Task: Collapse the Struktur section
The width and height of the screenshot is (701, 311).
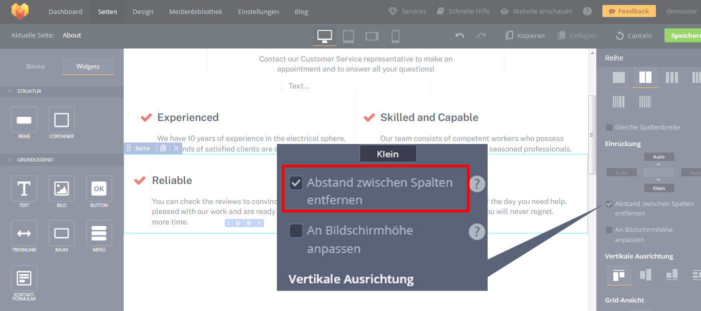Action: point(10,91)
